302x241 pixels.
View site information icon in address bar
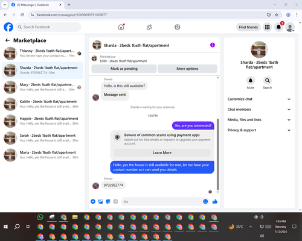[x=32, y=14]
